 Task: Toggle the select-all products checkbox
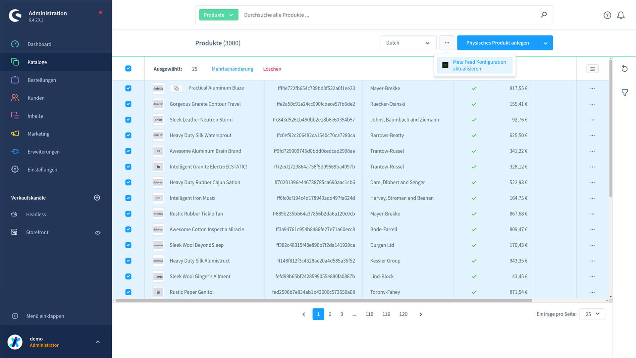pyautogui.click(x=128, y=69)
